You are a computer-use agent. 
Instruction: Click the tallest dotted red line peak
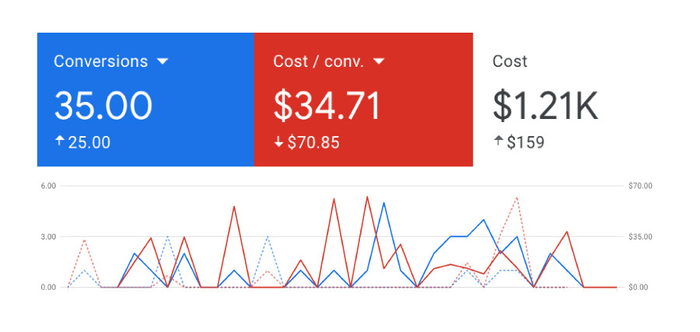516,197
